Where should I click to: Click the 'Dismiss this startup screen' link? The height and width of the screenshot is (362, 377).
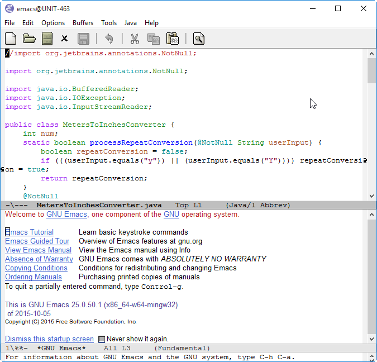coord(49,339)
